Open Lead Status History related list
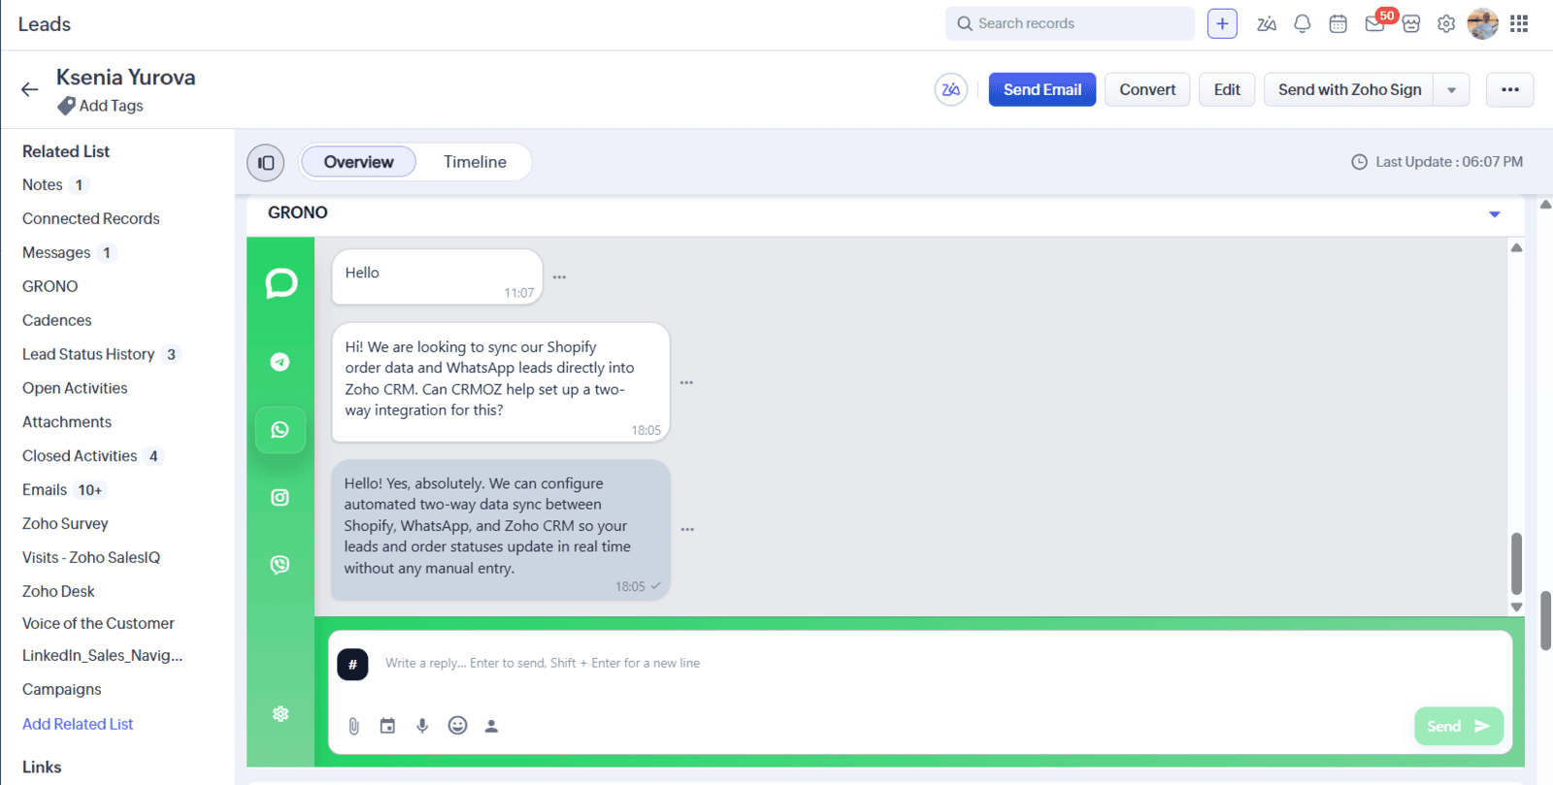Viewport: 1553px width, 785px height. (x=88, y=355)
